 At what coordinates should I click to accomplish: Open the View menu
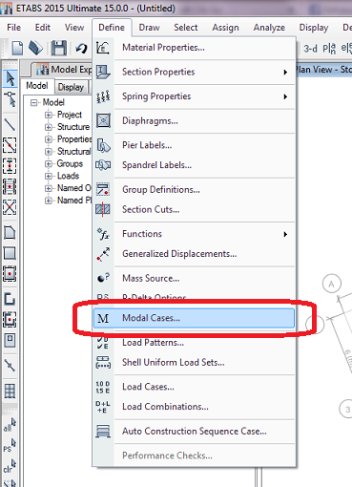[74, 28]
